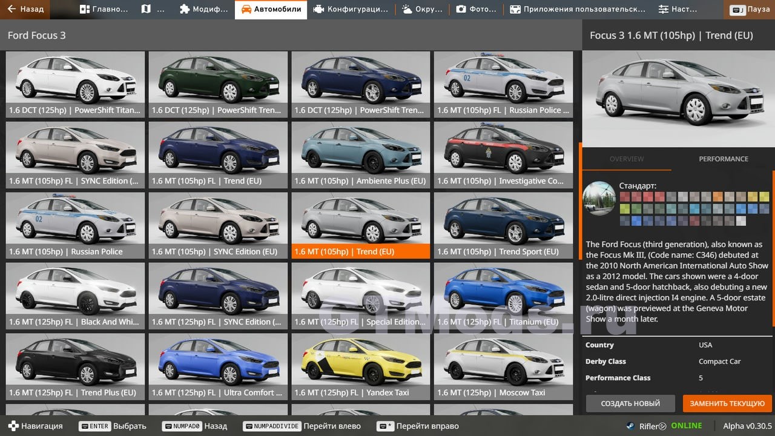Select dark blue 1.6 DCT PowerShift Trend car

tap(361, 84)
